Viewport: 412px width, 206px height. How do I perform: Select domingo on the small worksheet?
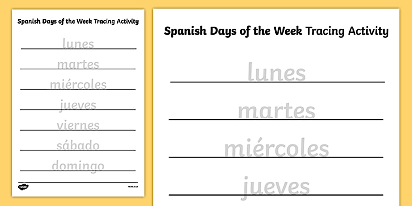[x=78, y=166]
